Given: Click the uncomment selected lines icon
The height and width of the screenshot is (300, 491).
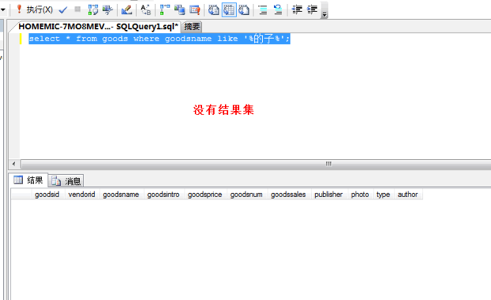Looking at the screenshot, I should pos(278,9).
